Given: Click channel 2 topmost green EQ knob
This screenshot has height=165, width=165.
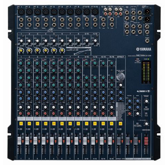Looking at the screenshot, I should coord(29,64).
